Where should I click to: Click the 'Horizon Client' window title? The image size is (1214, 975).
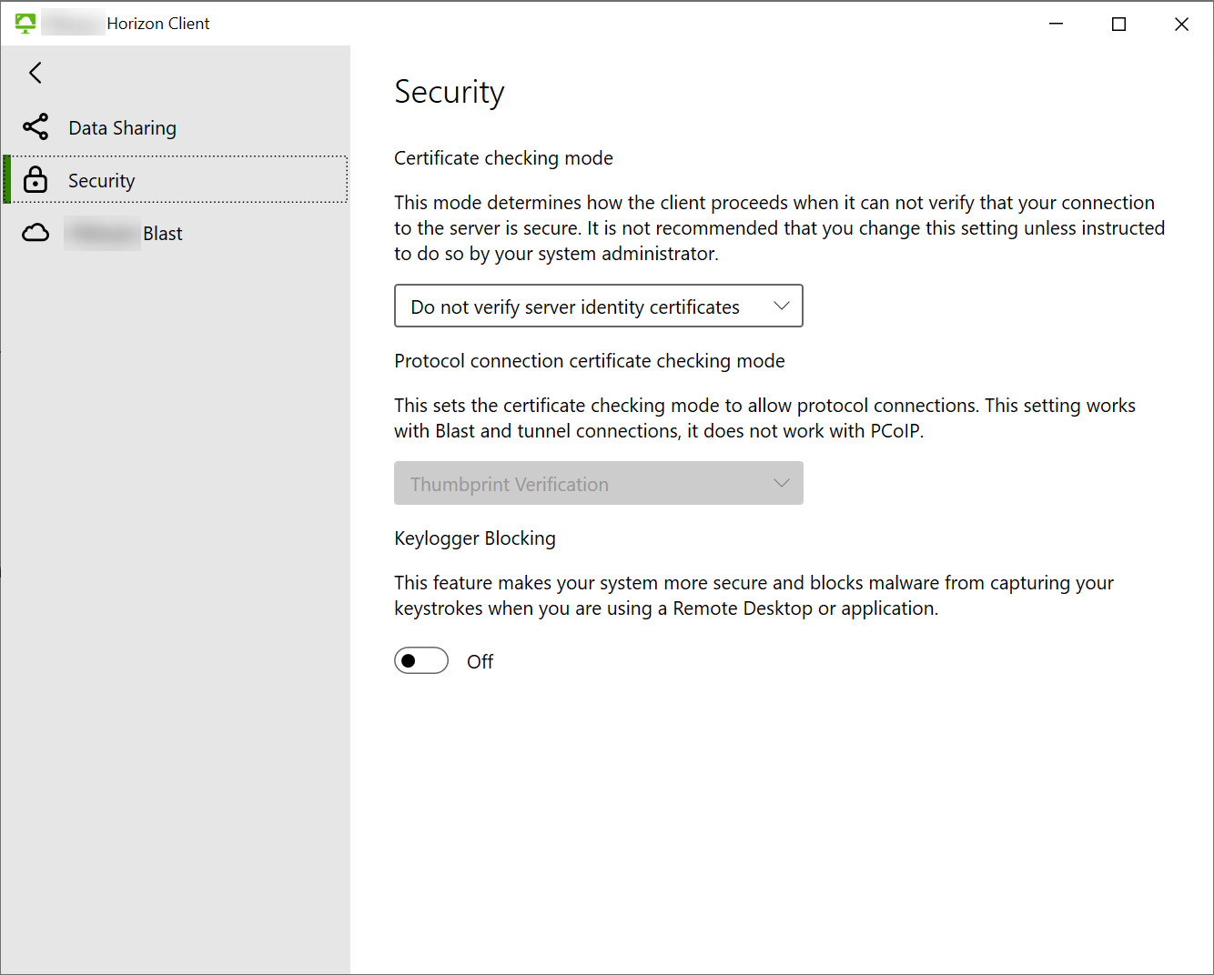click(158, 24)
